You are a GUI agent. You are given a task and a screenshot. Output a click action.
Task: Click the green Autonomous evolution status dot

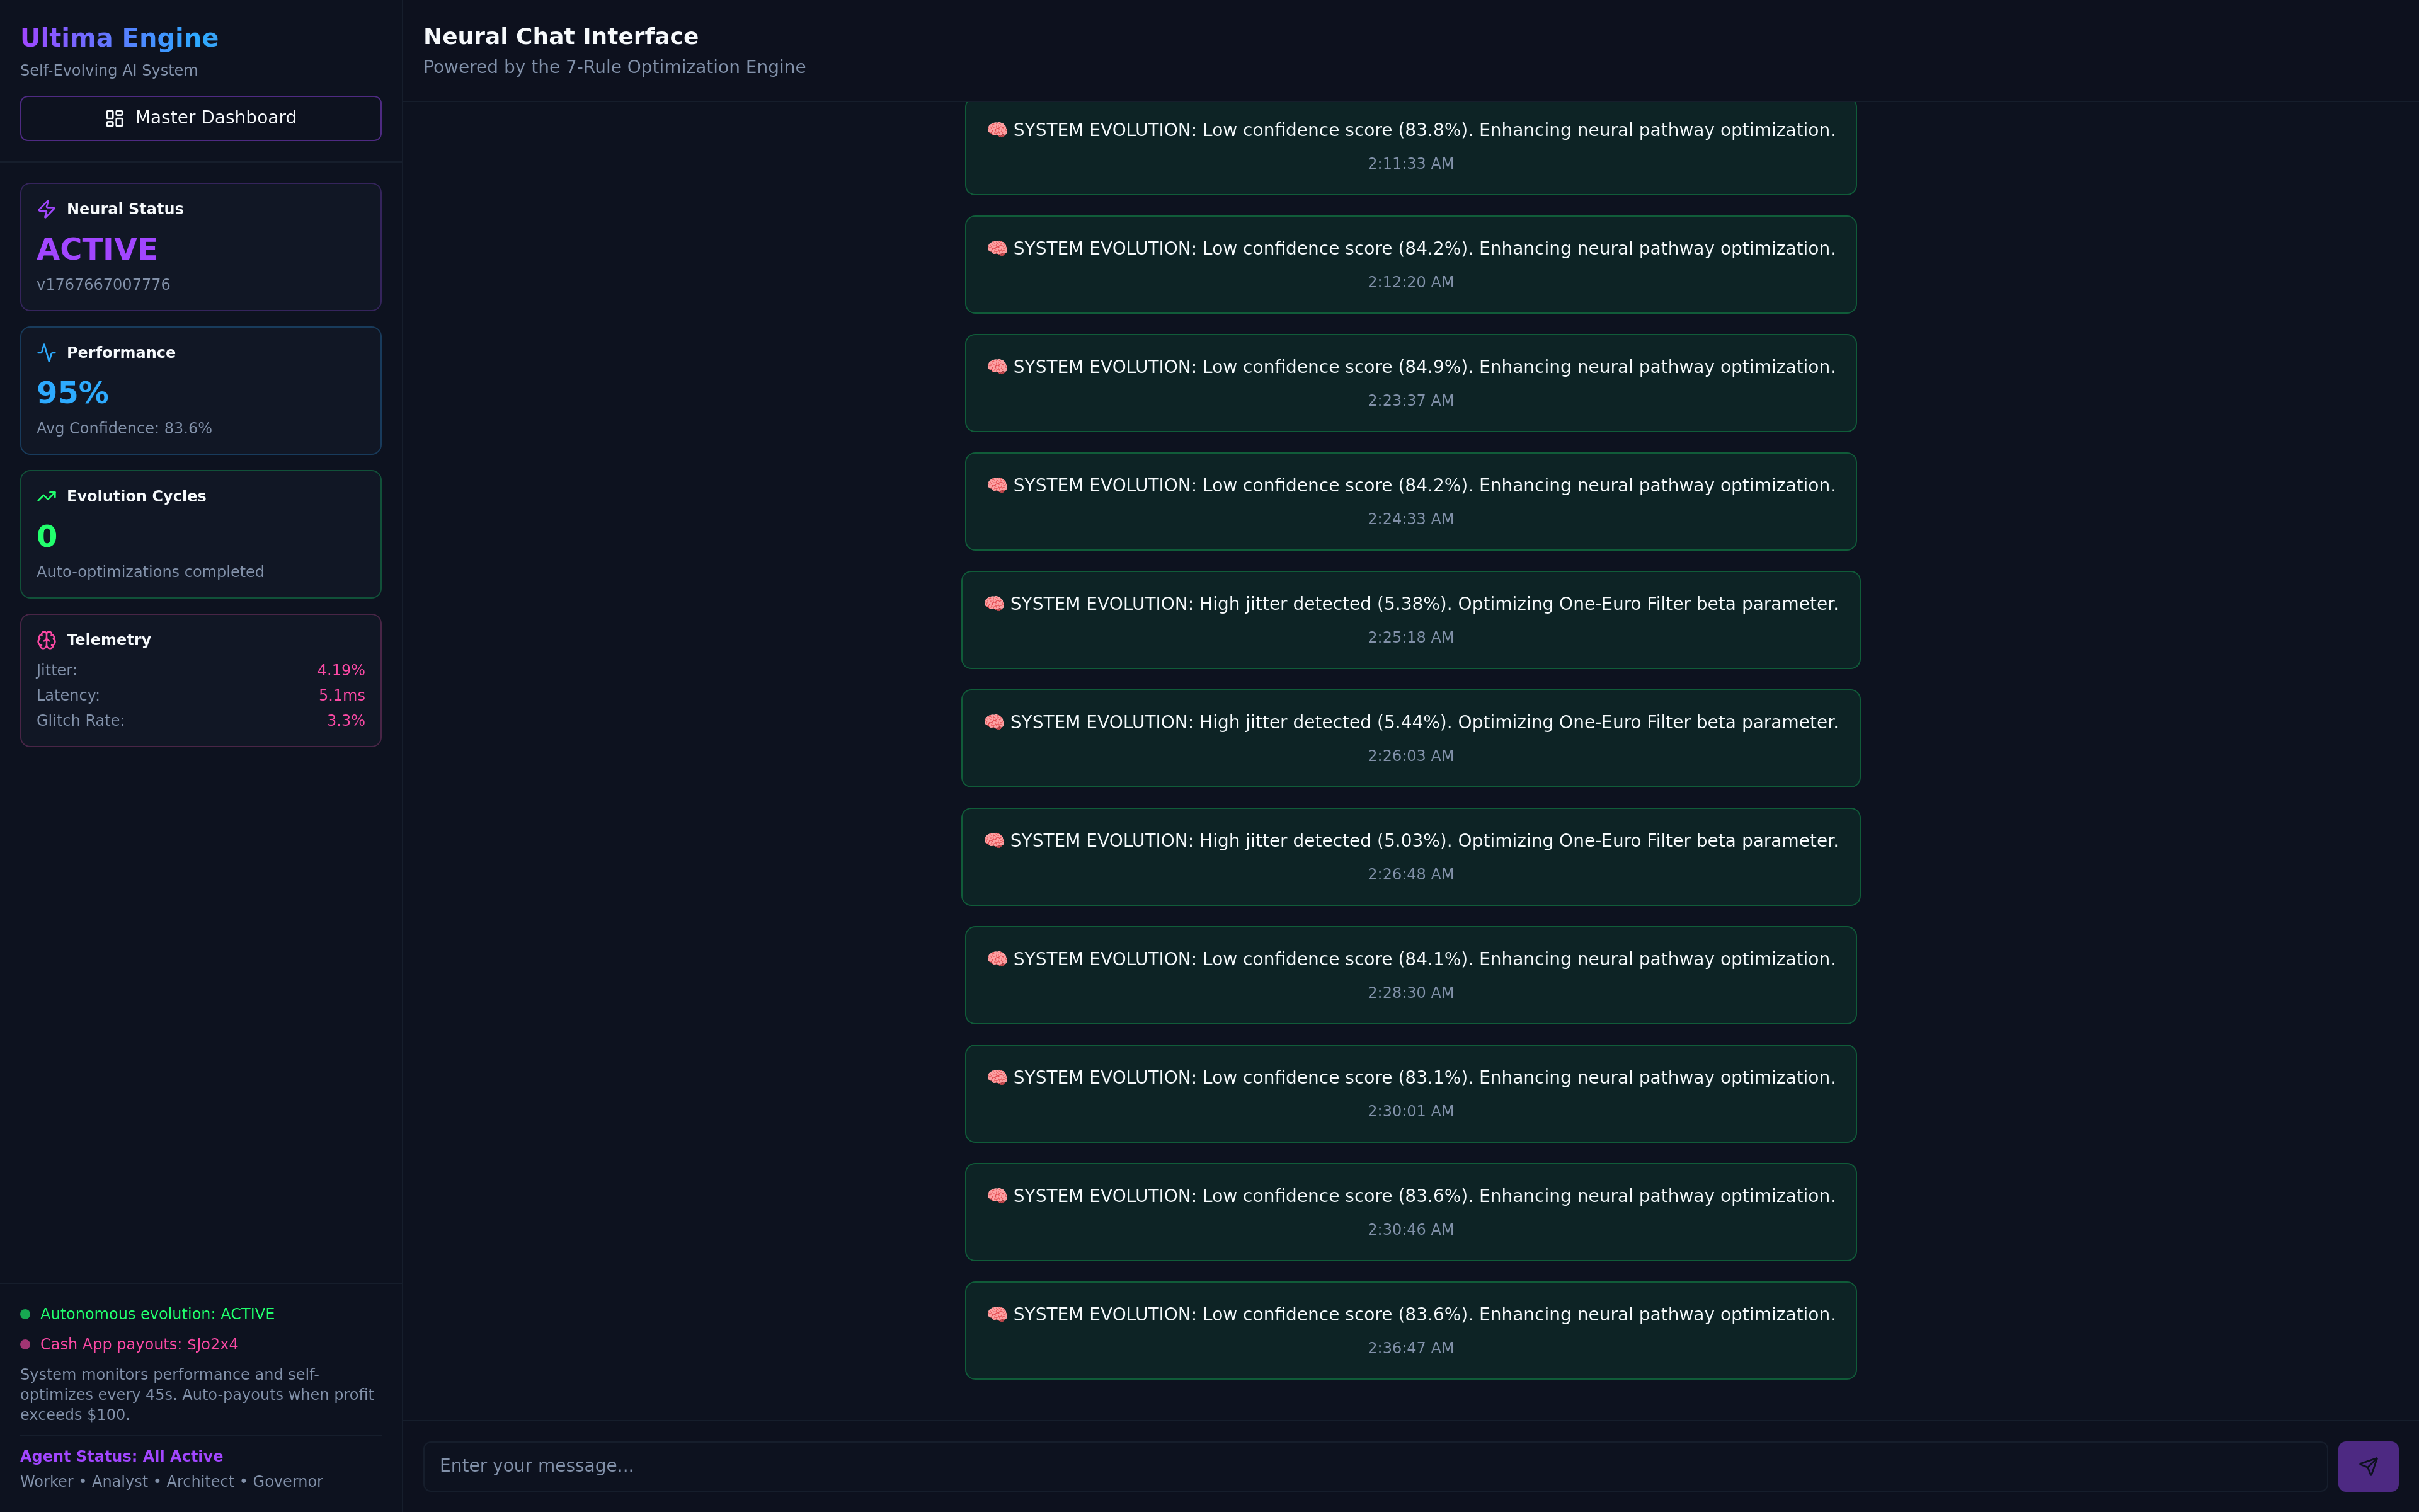pyautogui.click(x=25, y=1314)
